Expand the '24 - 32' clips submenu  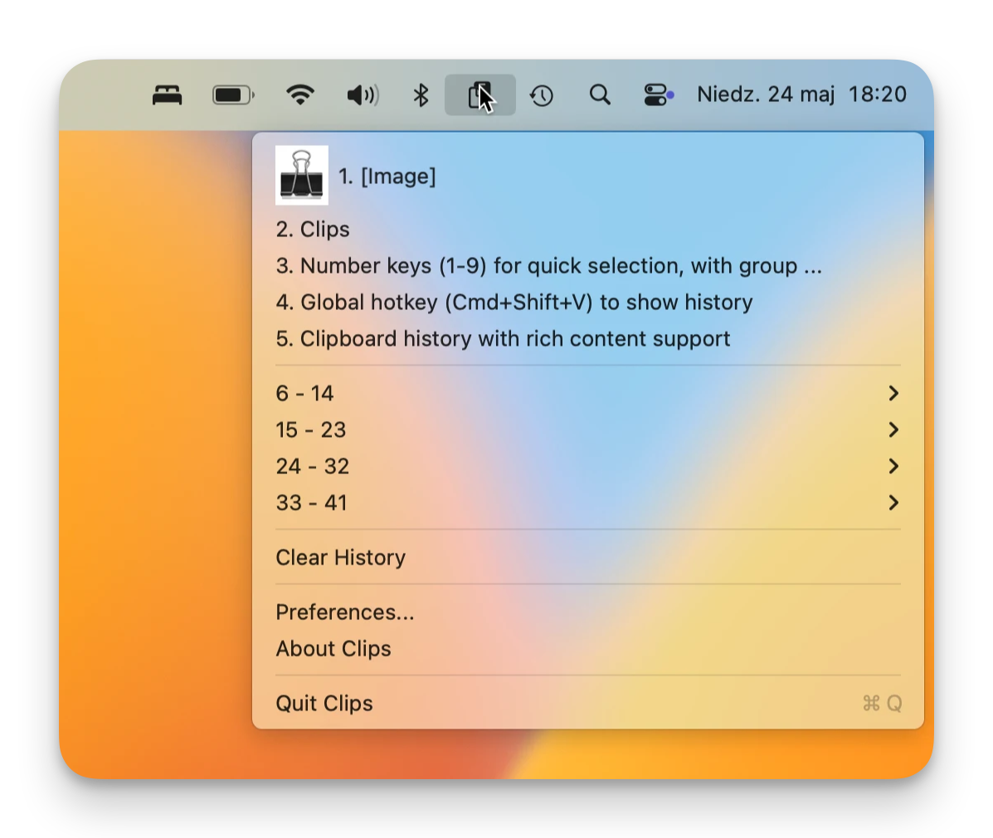pyautogui.click(x=587, y=467)
